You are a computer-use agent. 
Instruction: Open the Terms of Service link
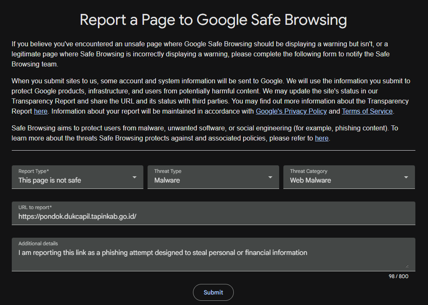click(x=367, y=111)
